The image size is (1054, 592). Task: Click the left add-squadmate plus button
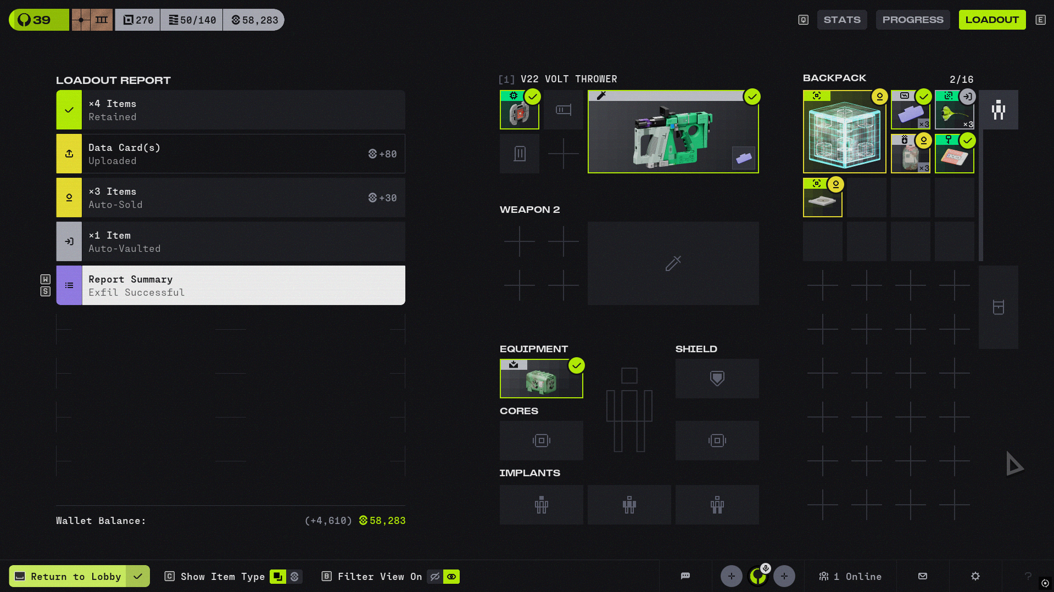click(x=732, y=576)
